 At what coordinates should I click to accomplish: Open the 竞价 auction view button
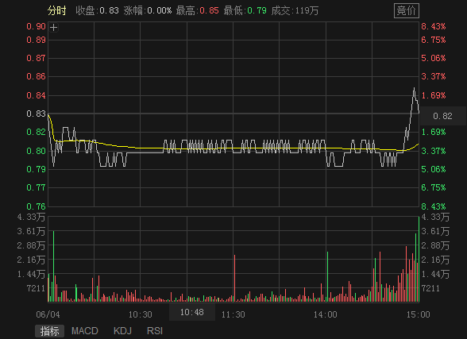click(x=407, y=10)
